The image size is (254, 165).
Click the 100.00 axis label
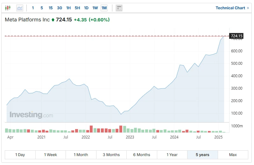237,113
